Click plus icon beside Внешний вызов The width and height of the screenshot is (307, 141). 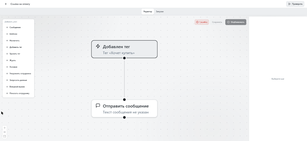[x=7, y=87]
